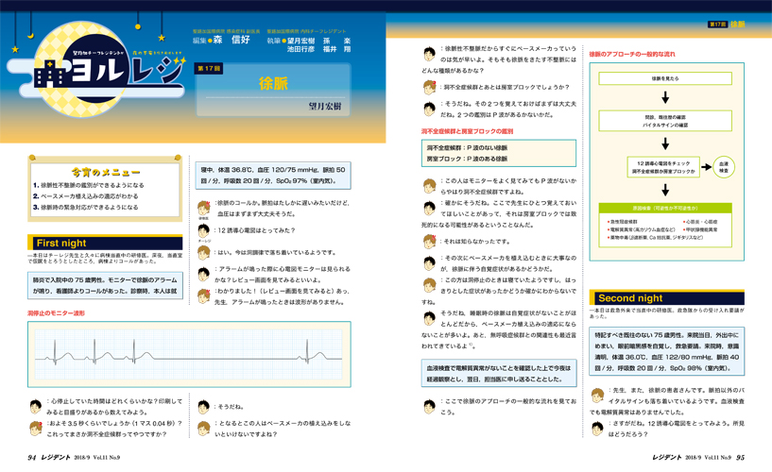Click the blue box starting 血液検査で電解質異常がない
772x472 pixels.
pos(499,373)
